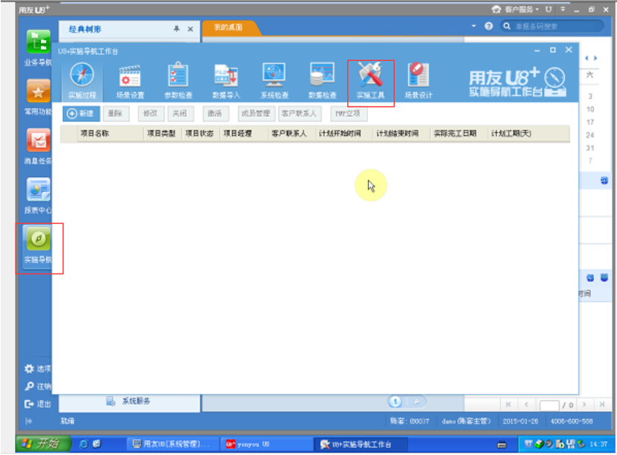Open the 场景设置 icon
This screenshot has width=617, height=455.
pyautogui.click(x=130, y=81)
